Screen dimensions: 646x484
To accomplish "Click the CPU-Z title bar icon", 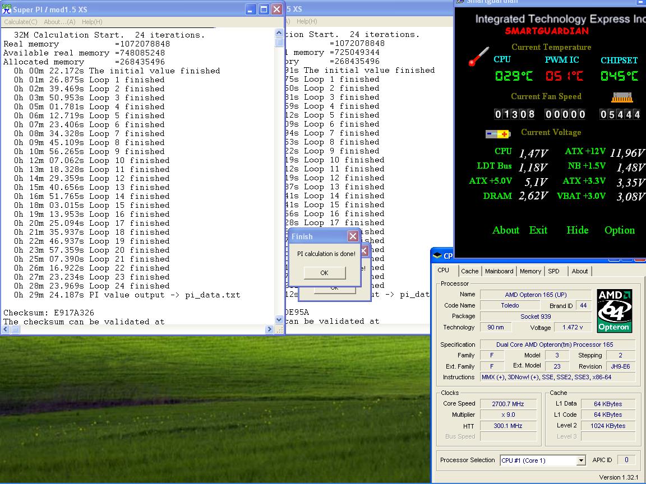I will 437,255.
